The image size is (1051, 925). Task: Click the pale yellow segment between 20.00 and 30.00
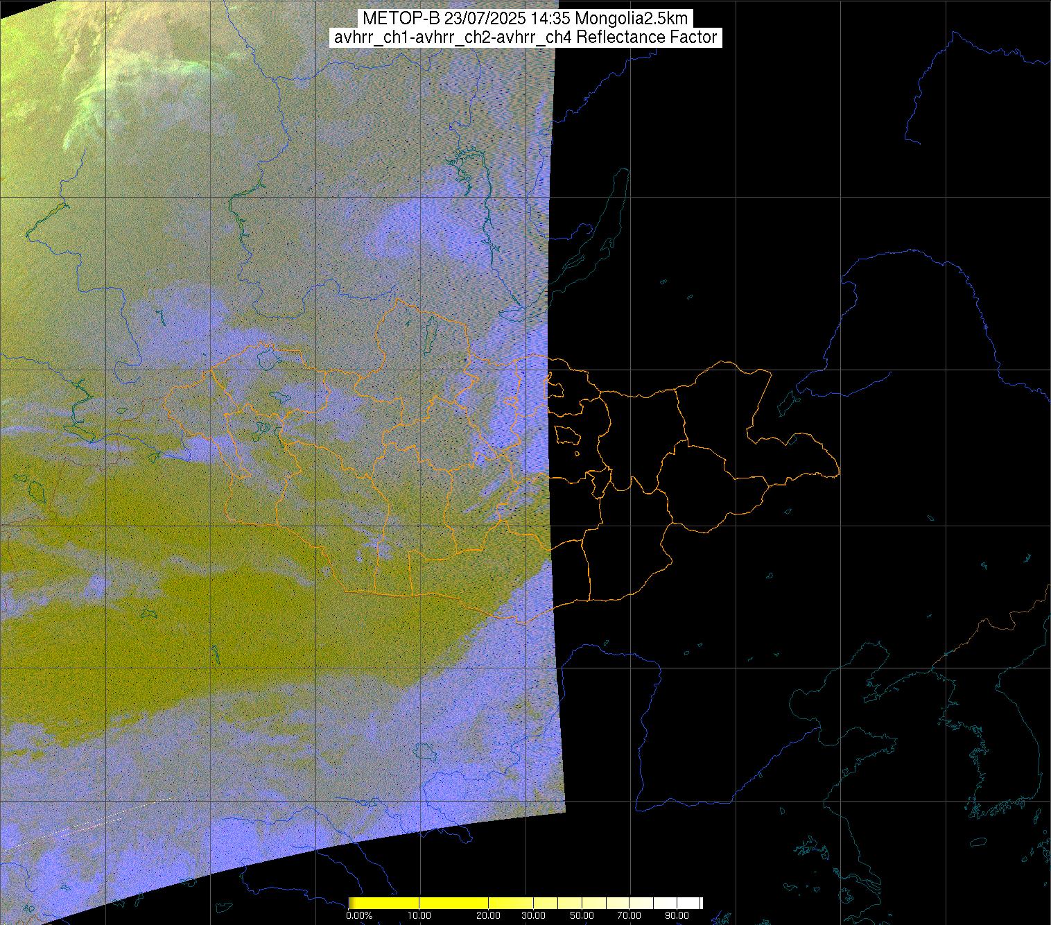tap(511, 903)
